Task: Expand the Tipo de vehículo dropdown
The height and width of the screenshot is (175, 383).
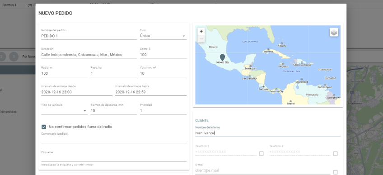Action: pyautogui.click(x=65, y=111)
